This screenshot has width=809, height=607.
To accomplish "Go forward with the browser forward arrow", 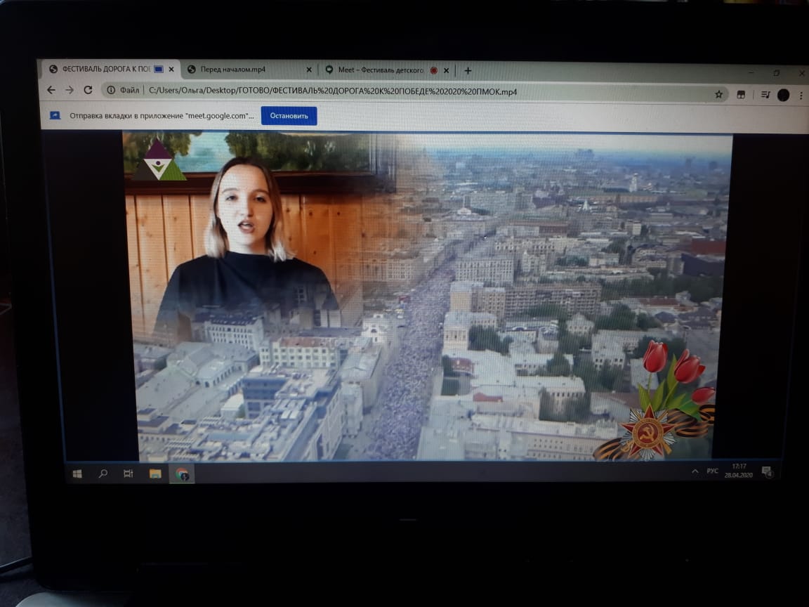I will 70,90.
